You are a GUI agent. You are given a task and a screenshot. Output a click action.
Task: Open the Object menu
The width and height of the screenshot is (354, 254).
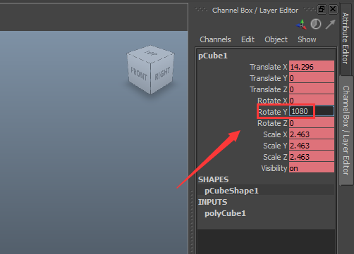[276, 39]
